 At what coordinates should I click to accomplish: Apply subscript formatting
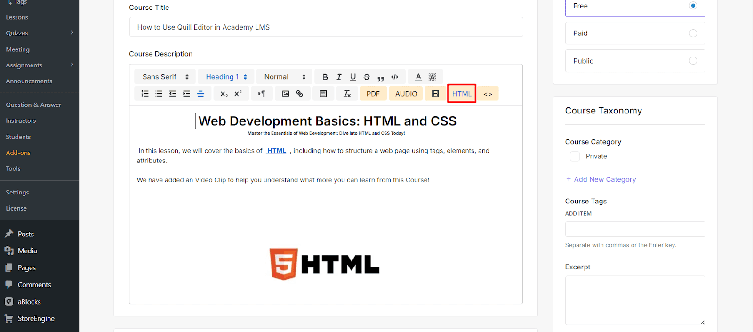(x=224, y=94)
